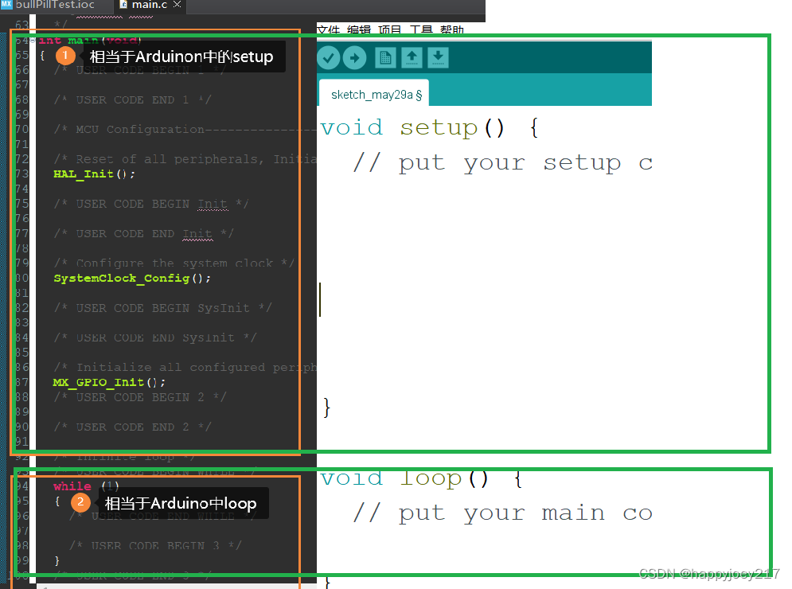792x589 pixels.
Task: Click the Arduino Verify checkmark button
Action: (x=328, y=57)
